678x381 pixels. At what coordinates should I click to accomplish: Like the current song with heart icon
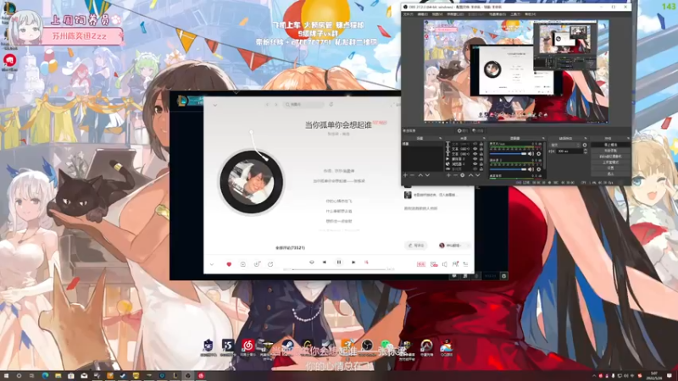click(229, 264)
